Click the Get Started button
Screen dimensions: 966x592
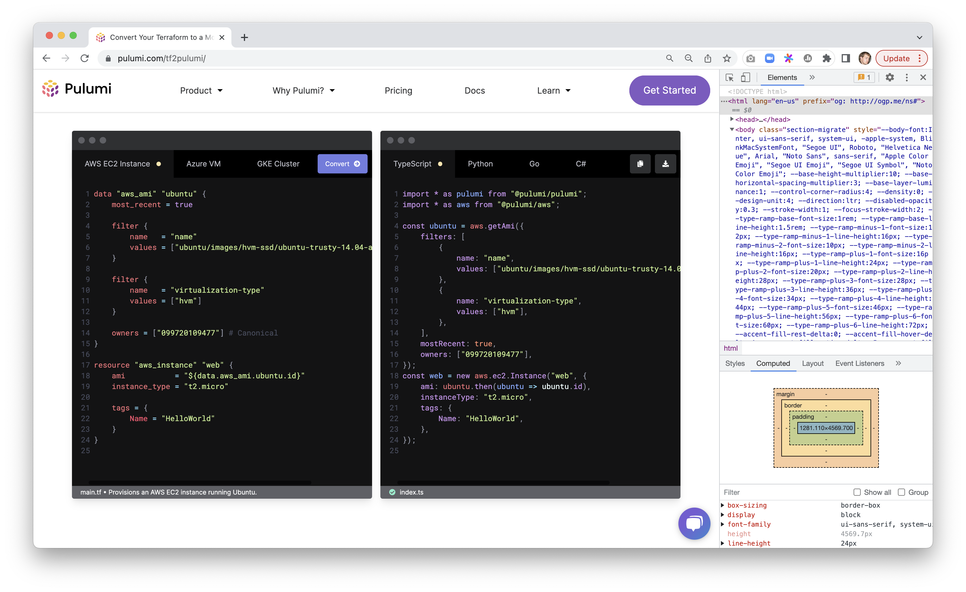[669, 91]
